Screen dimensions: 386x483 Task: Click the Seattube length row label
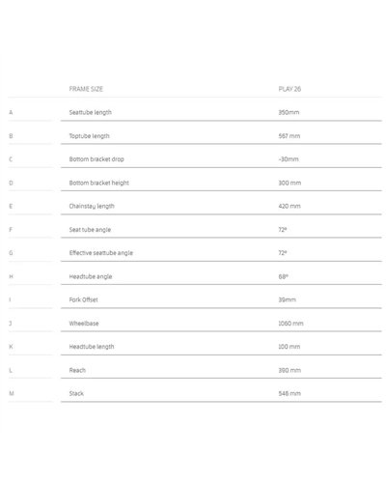point(91,112)
